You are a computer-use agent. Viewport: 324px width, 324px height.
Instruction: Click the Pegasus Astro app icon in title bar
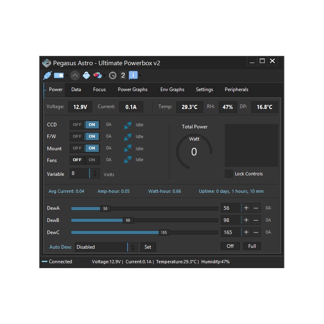click(47, 63)
